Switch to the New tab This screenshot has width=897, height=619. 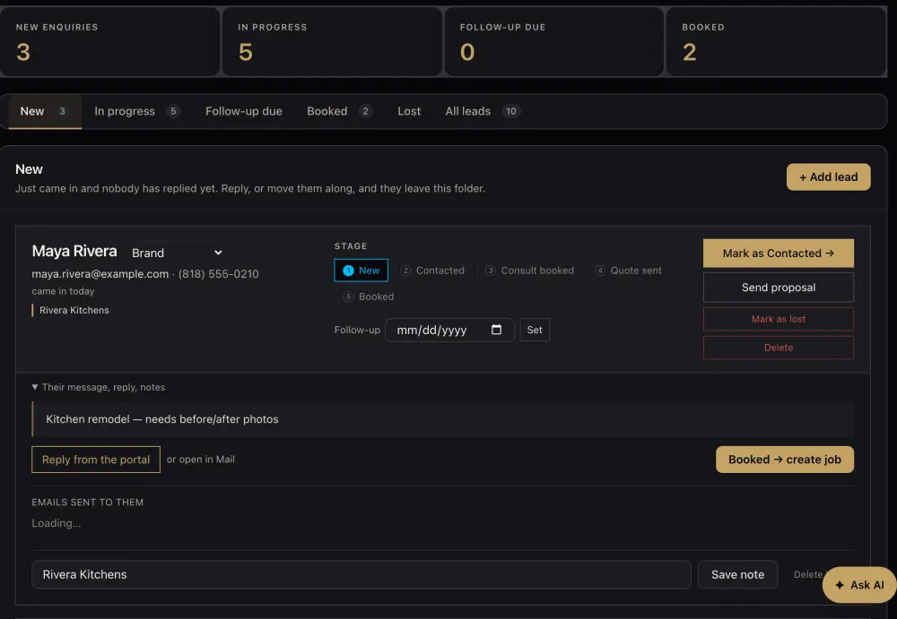45,111
